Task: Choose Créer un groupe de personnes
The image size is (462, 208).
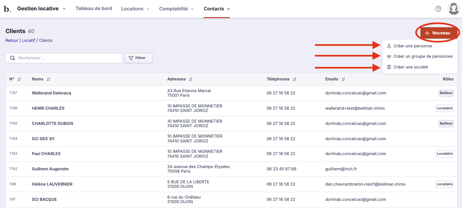Action: point(423,56)
